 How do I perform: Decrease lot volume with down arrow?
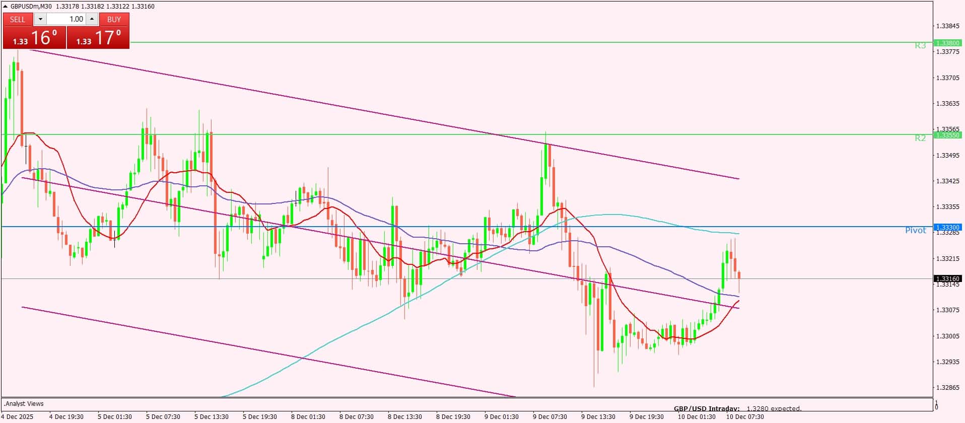[x=40, y=19]
